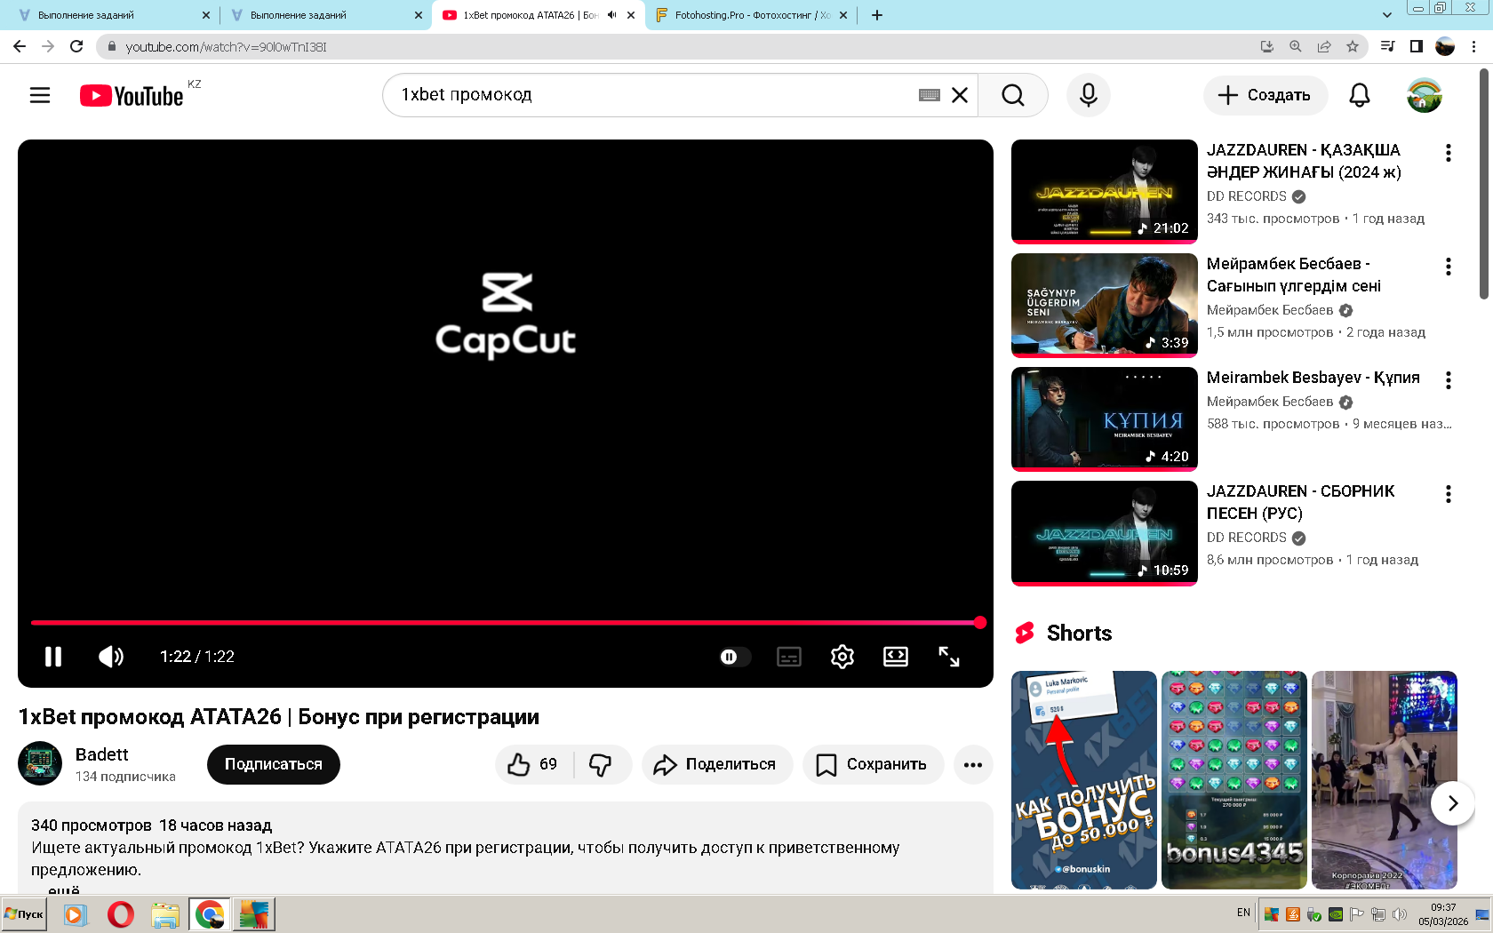Viewport: 1493px width, 933px height.
Task: Pause the video playback
Action: point(53,657)
